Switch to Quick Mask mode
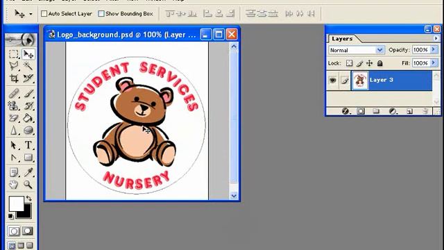The height and width of the screenshot is (250, 444). pyautogui.click(x=28, y=231)
